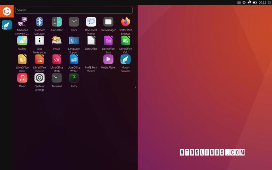Click the Install icon

(x=57, y=41)
